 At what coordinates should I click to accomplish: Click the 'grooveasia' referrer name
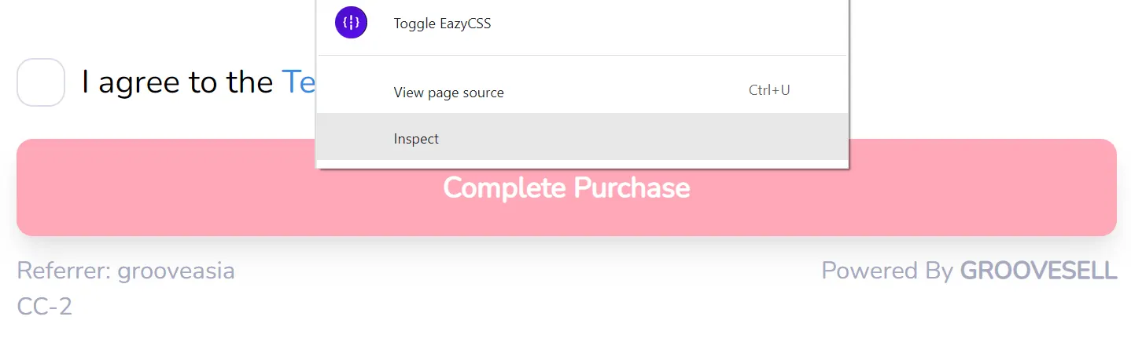176,271
